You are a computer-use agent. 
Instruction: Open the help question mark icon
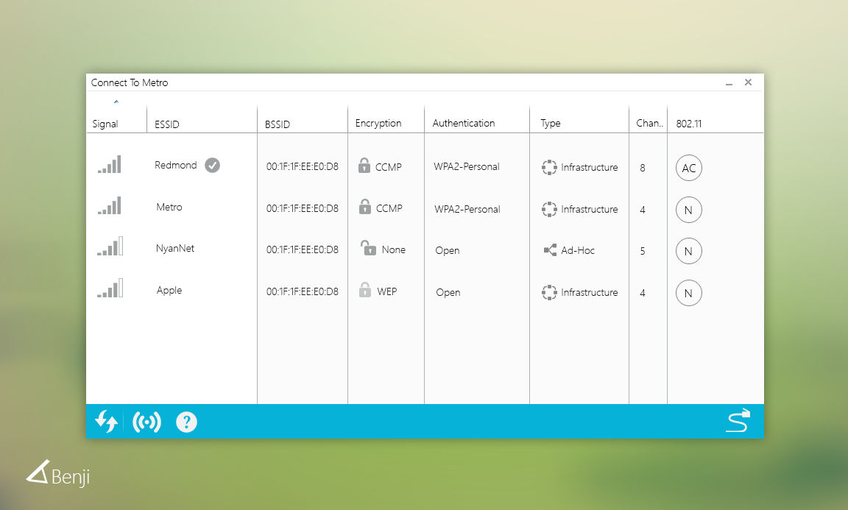coord(186,422)
